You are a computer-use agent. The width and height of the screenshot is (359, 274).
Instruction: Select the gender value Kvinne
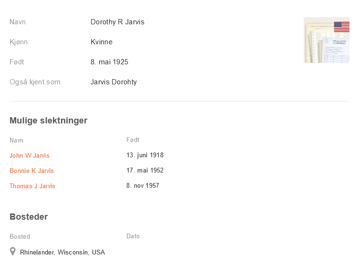(x=102, y=42)
